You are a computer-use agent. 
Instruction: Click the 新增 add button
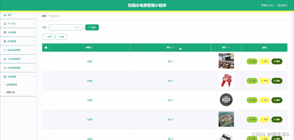[48, 37]
